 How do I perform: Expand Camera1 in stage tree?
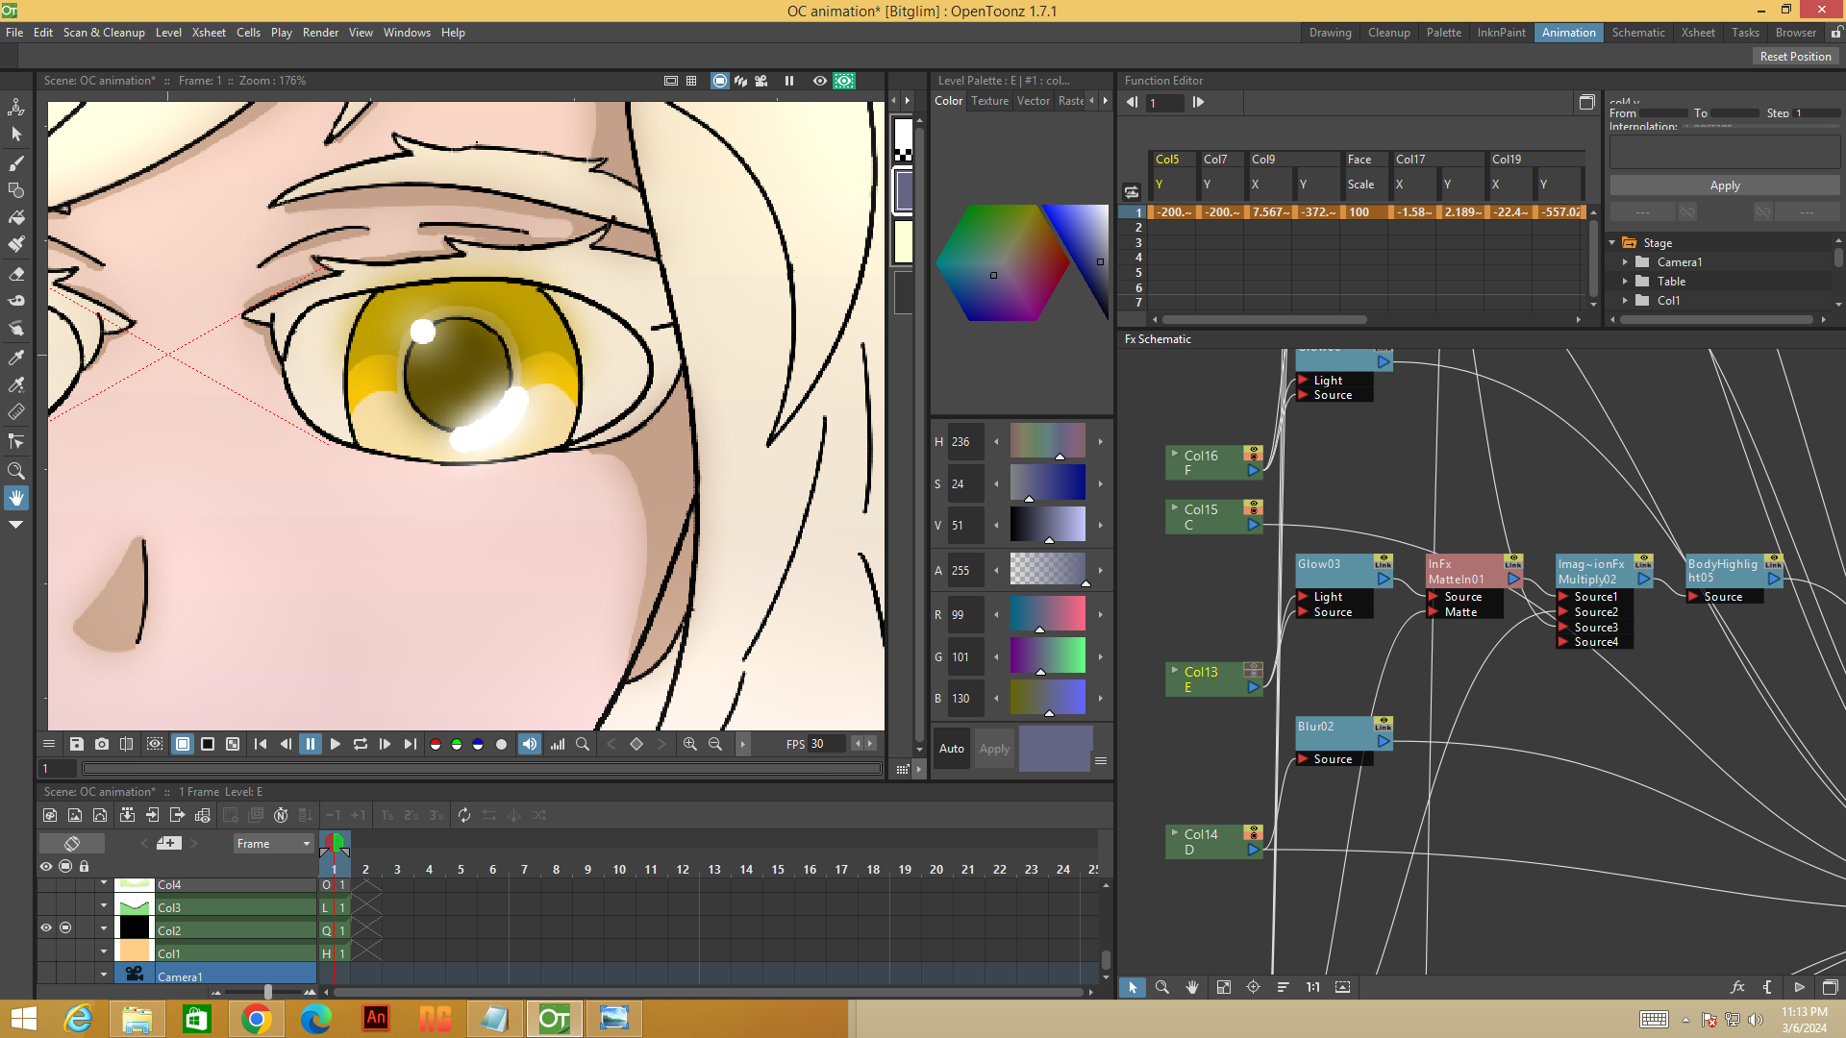[1626, 262]
